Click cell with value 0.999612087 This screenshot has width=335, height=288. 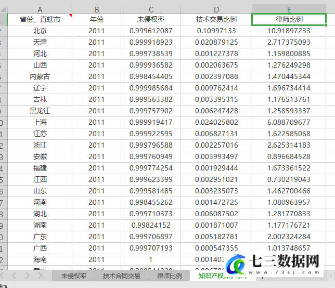pos(151,31)
